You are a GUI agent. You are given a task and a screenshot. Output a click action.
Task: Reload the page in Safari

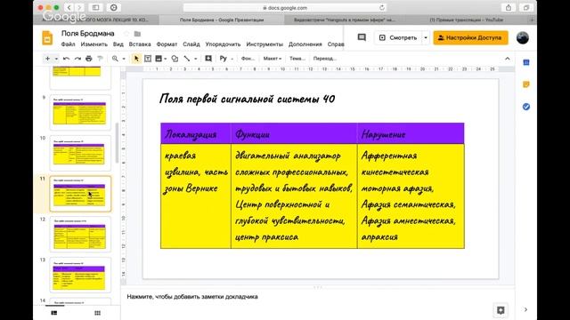click(382, 8)
